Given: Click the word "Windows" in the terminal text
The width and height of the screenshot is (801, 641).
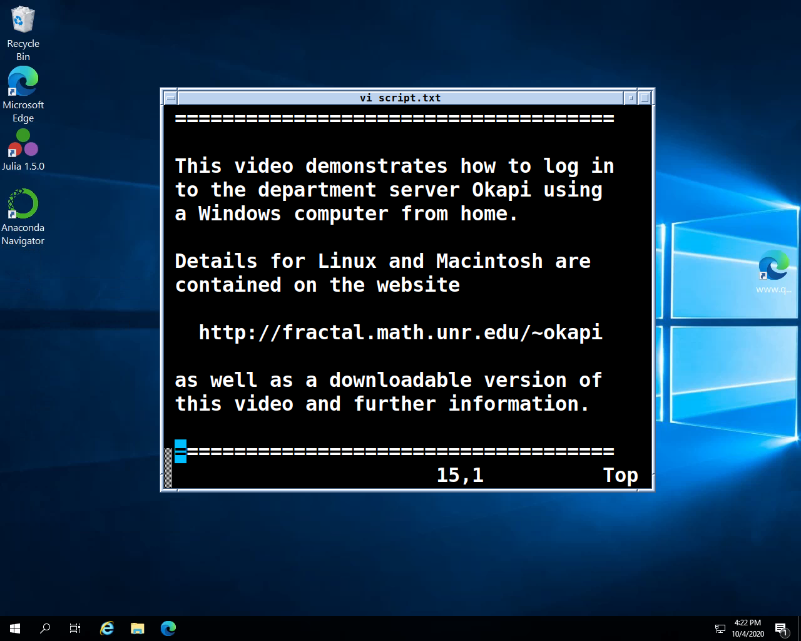Looking at the screenshot, I should tap(240, 213).
